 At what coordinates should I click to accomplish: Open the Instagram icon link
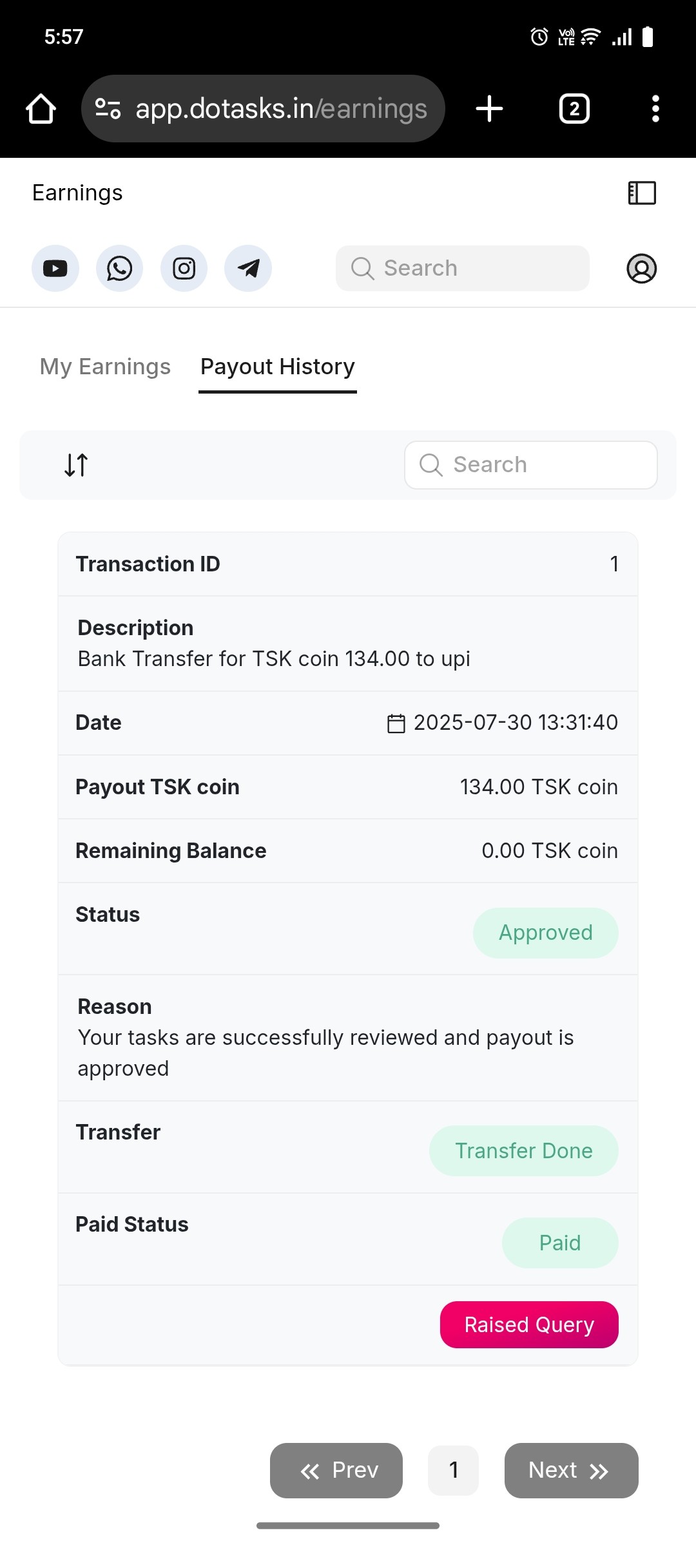[x=184, y=268]
